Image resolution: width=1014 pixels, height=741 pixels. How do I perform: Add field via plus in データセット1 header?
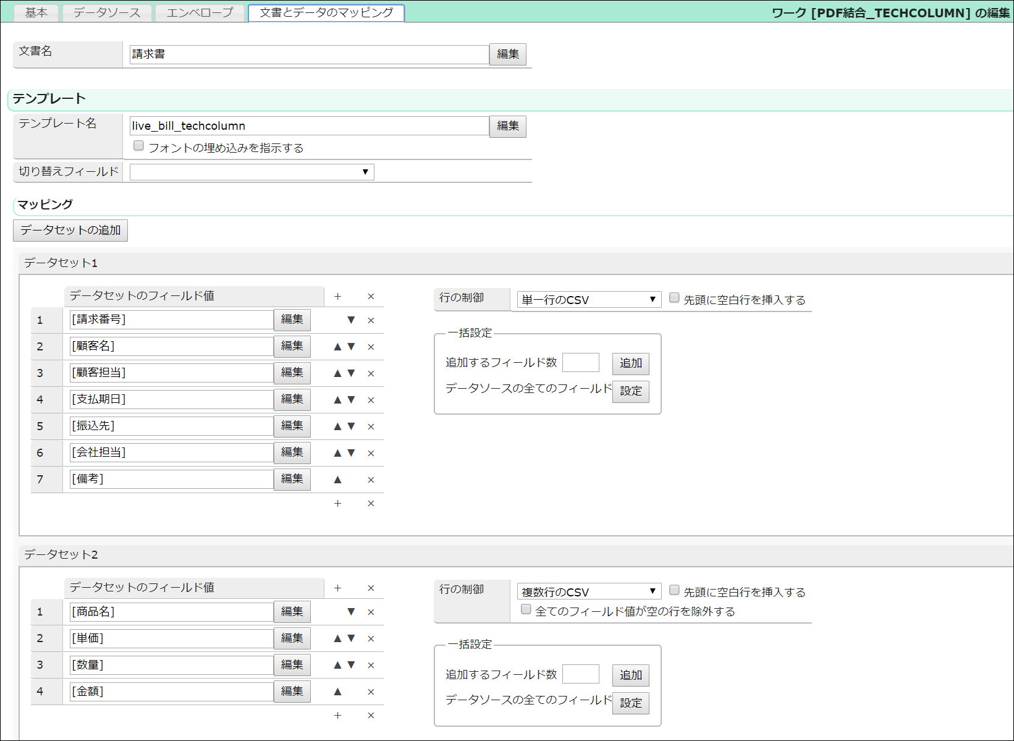pos(337,297)
